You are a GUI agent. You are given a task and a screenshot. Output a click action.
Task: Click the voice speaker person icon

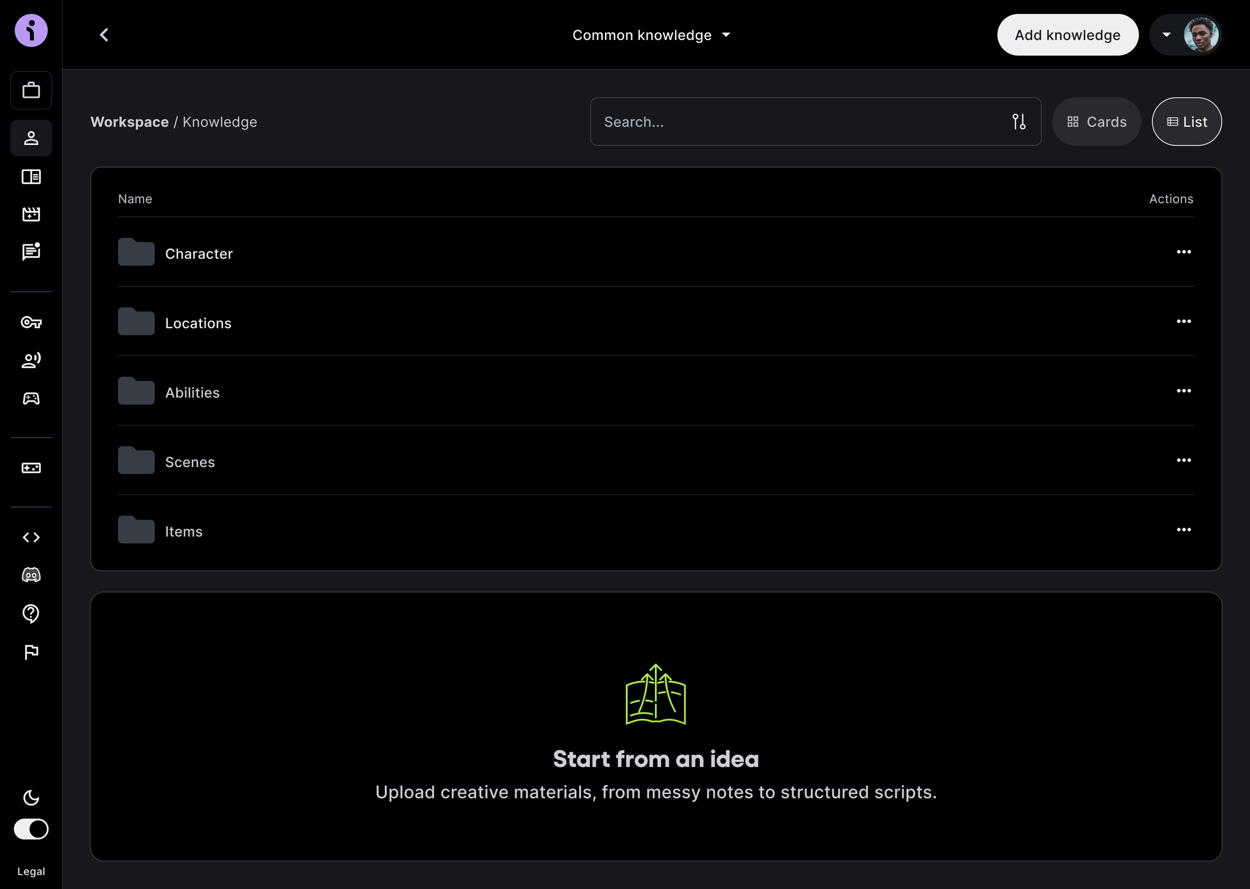[31, 360]
